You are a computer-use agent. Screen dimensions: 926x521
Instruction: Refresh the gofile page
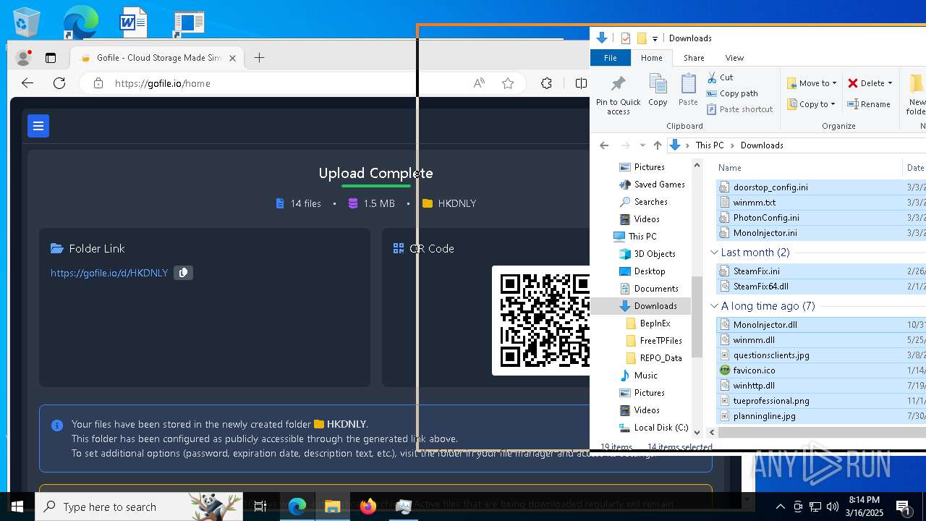(59, 83)
